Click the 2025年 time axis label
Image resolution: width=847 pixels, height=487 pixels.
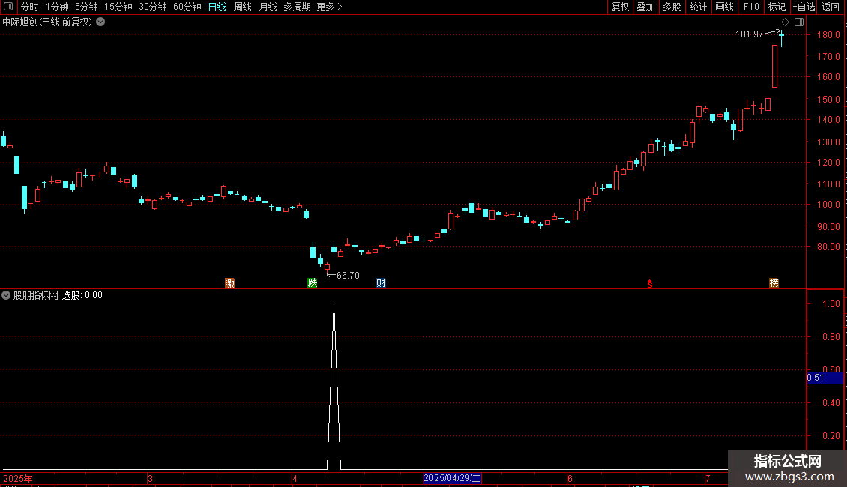click(18, 478)
